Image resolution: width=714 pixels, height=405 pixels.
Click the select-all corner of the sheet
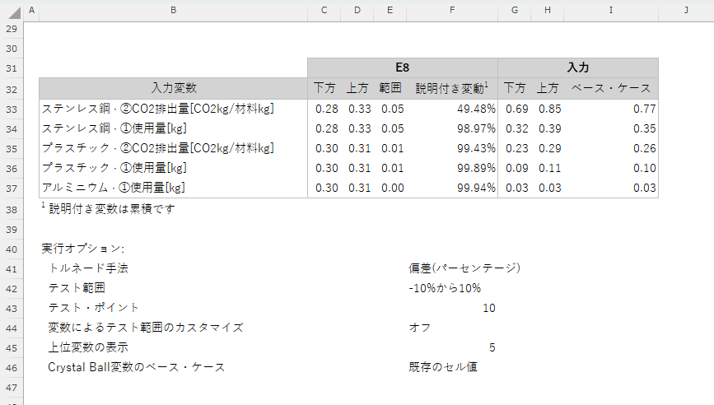coord(12,10)
